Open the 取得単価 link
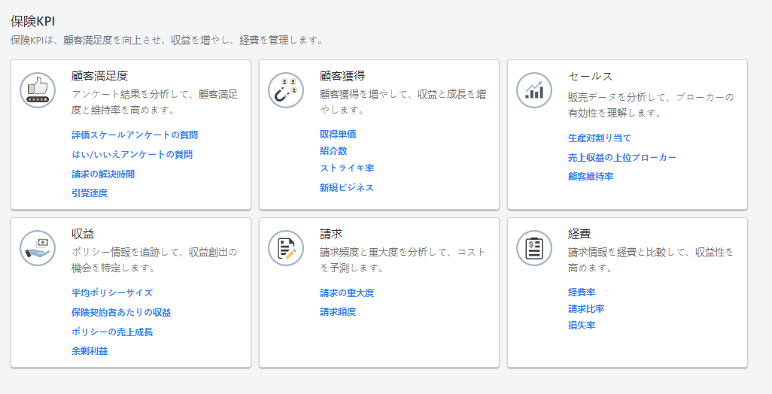The height and width of the screenshot is (394, 772). pos(338,135)
